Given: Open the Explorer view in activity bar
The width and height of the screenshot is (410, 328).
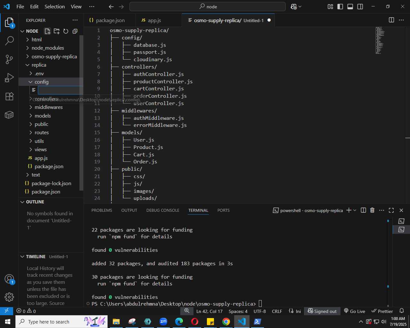Looking at the screenshot, I should 9,23.
